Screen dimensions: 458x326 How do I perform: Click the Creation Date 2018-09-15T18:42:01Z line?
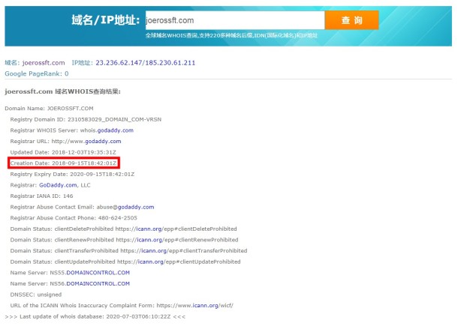63,163
